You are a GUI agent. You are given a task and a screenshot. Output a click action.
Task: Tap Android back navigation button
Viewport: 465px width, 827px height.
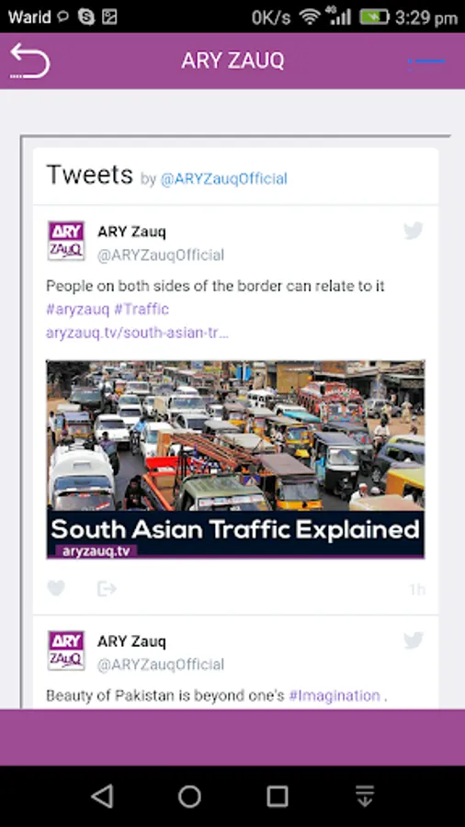click(102, 796)
